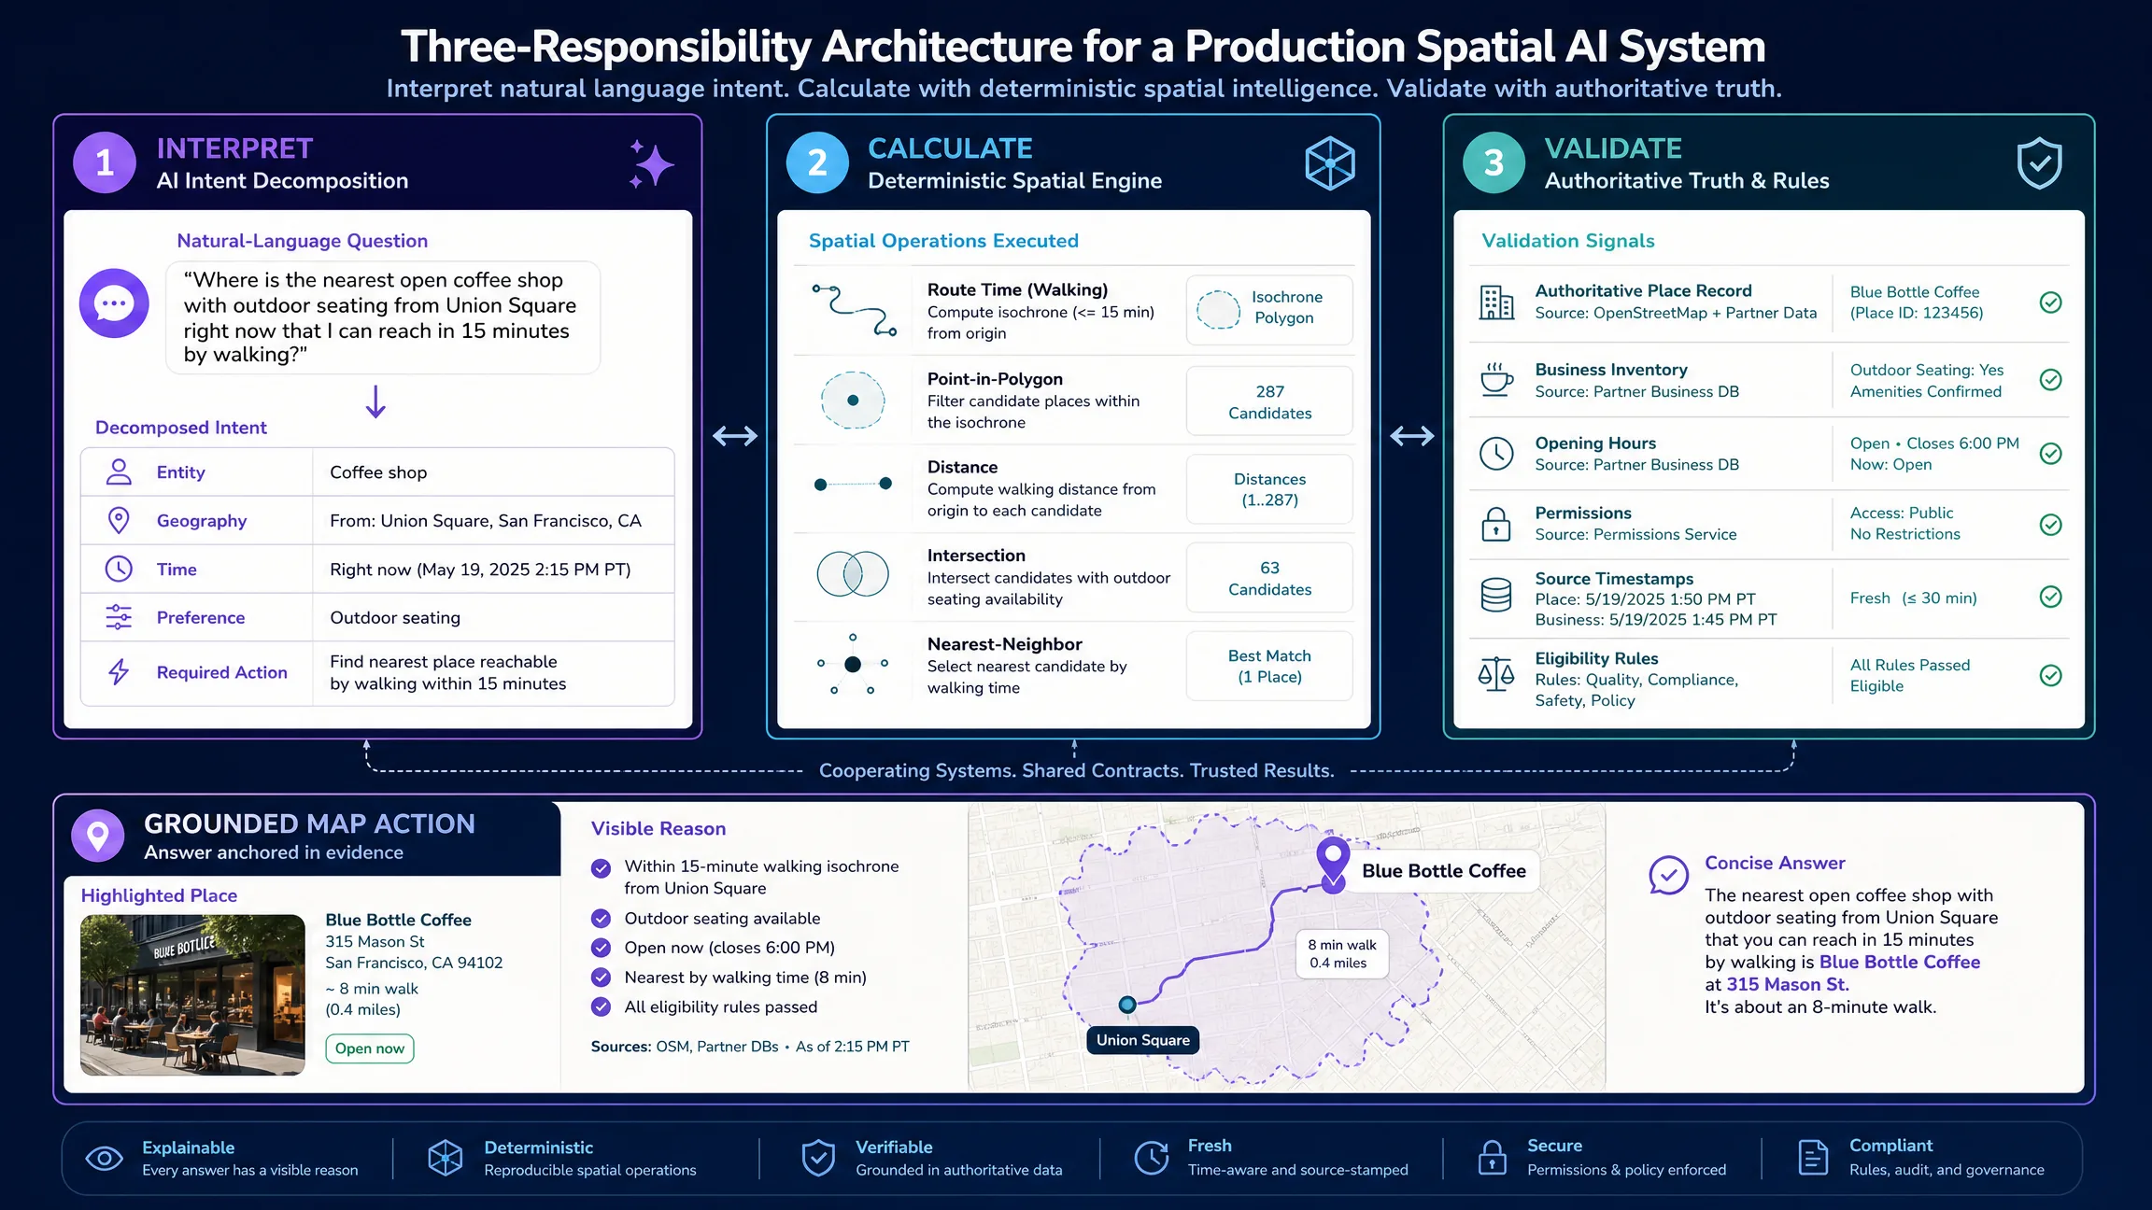Image resolution: width=2152 pixels, height=1210 pixels.
Task: Click the clock icon beside Opening Hours
Action: coord(1496,454)
